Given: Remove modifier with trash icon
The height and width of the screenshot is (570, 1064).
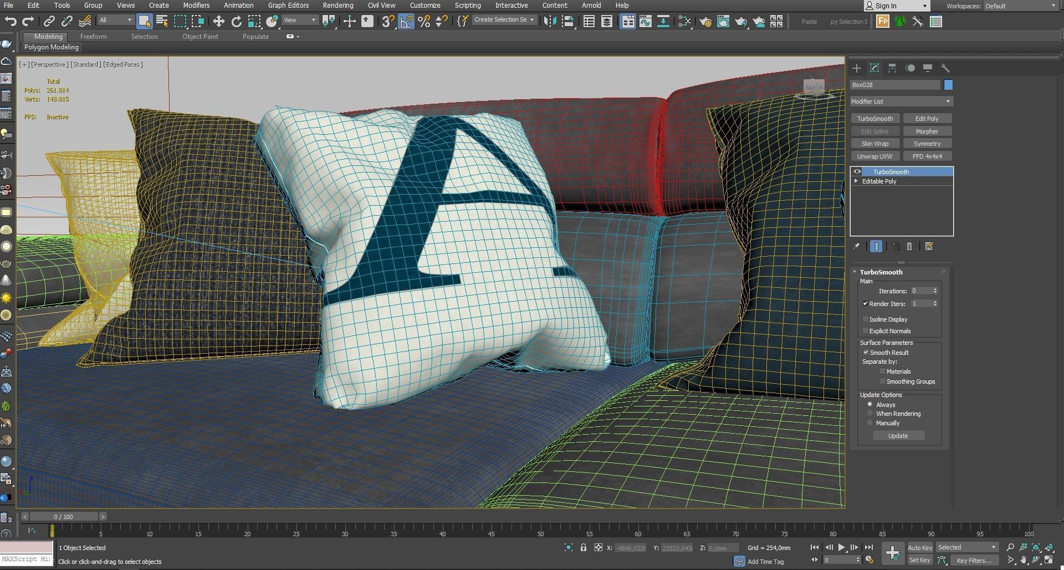Looking at the screenshot, I should [909, 246].
